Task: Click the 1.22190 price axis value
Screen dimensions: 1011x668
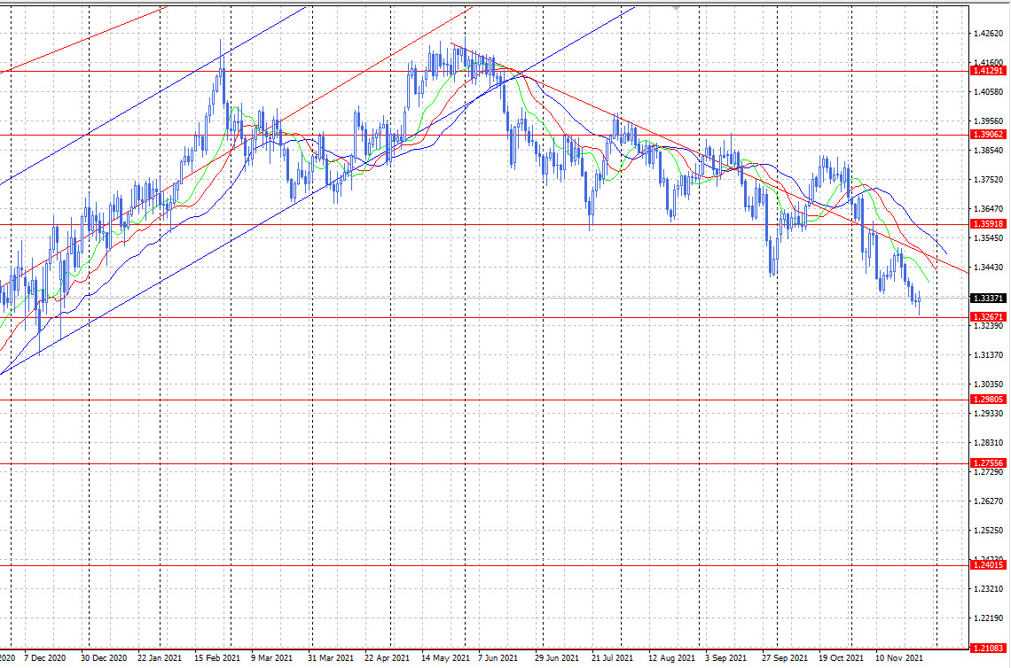Action: (x=988, y=618)
